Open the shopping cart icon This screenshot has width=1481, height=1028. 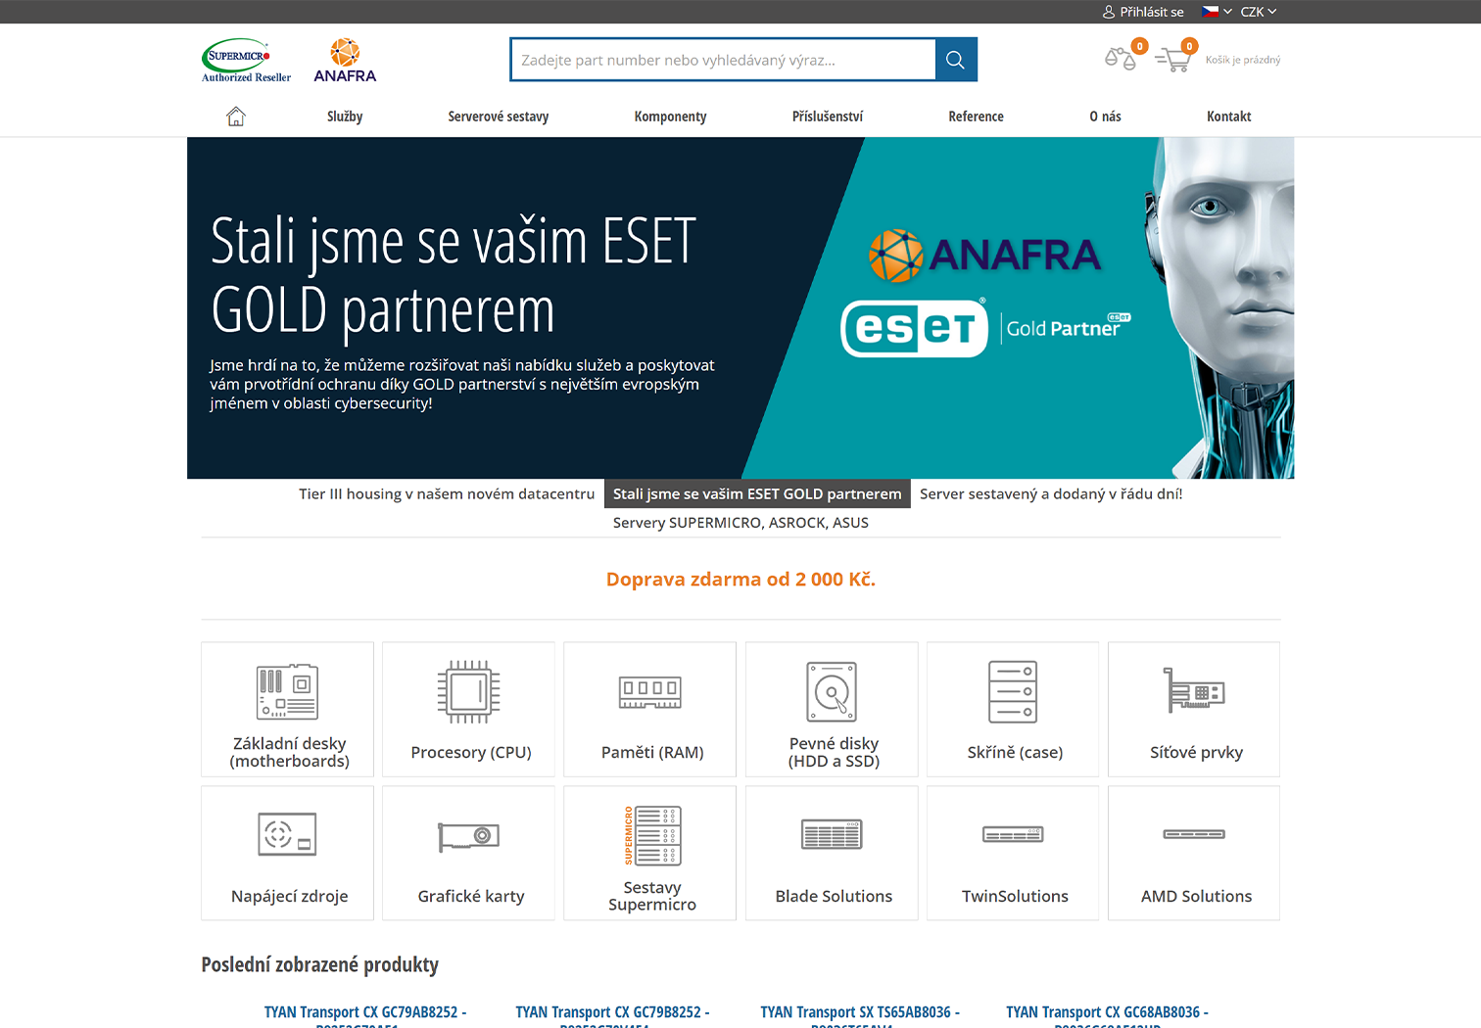click(1172, 60)
